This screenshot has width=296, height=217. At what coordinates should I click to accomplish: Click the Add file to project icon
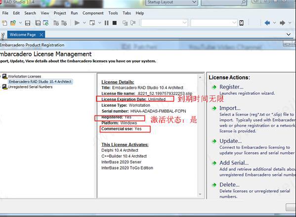click(x=56, y=23)
